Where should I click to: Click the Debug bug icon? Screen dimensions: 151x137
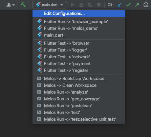pyautogui.click(x=81, y=5)
